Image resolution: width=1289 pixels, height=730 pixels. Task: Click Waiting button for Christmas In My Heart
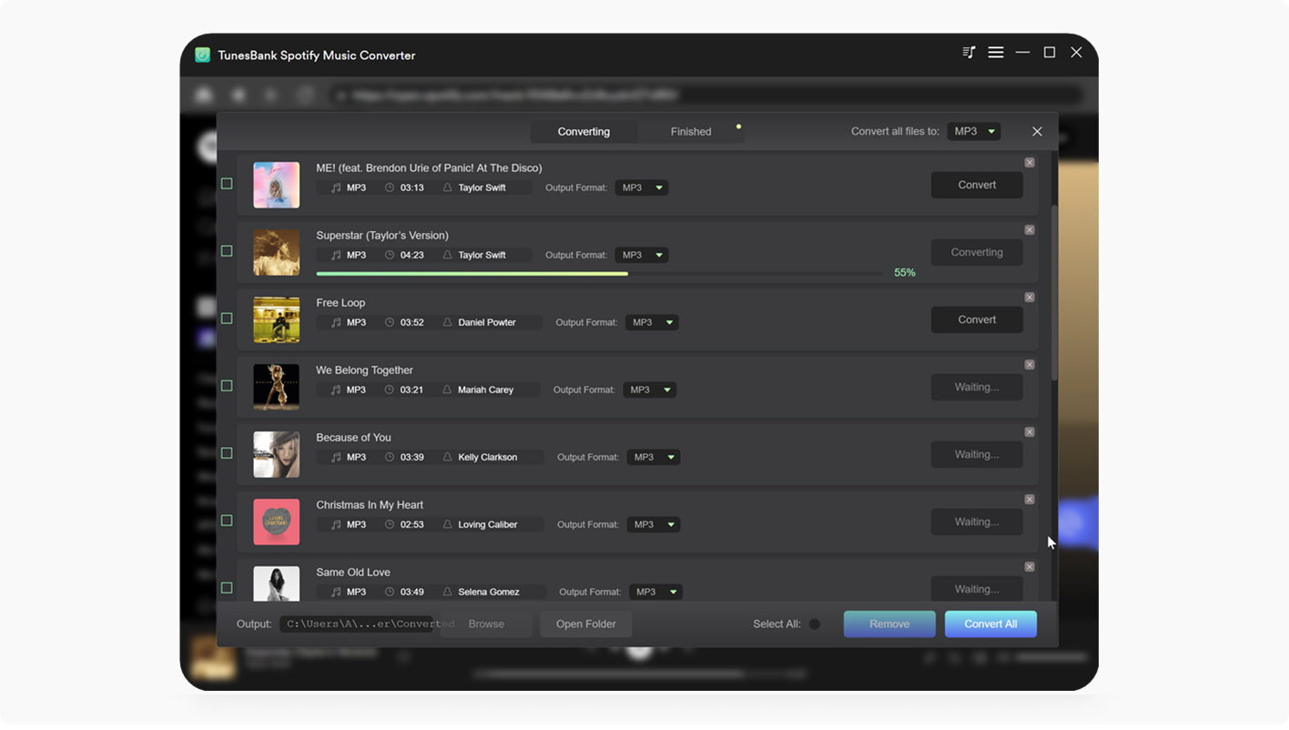pos(977,522)
